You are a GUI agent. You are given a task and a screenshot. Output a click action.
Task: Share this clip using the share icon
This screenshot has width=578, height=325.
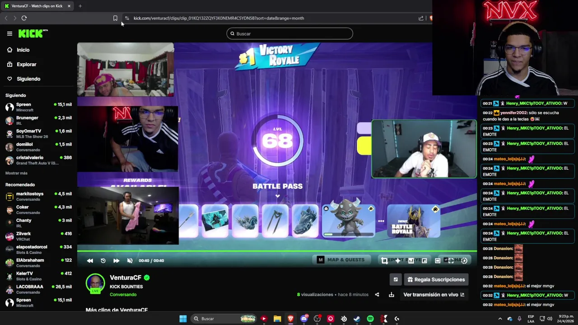click(x=377, y=295)
